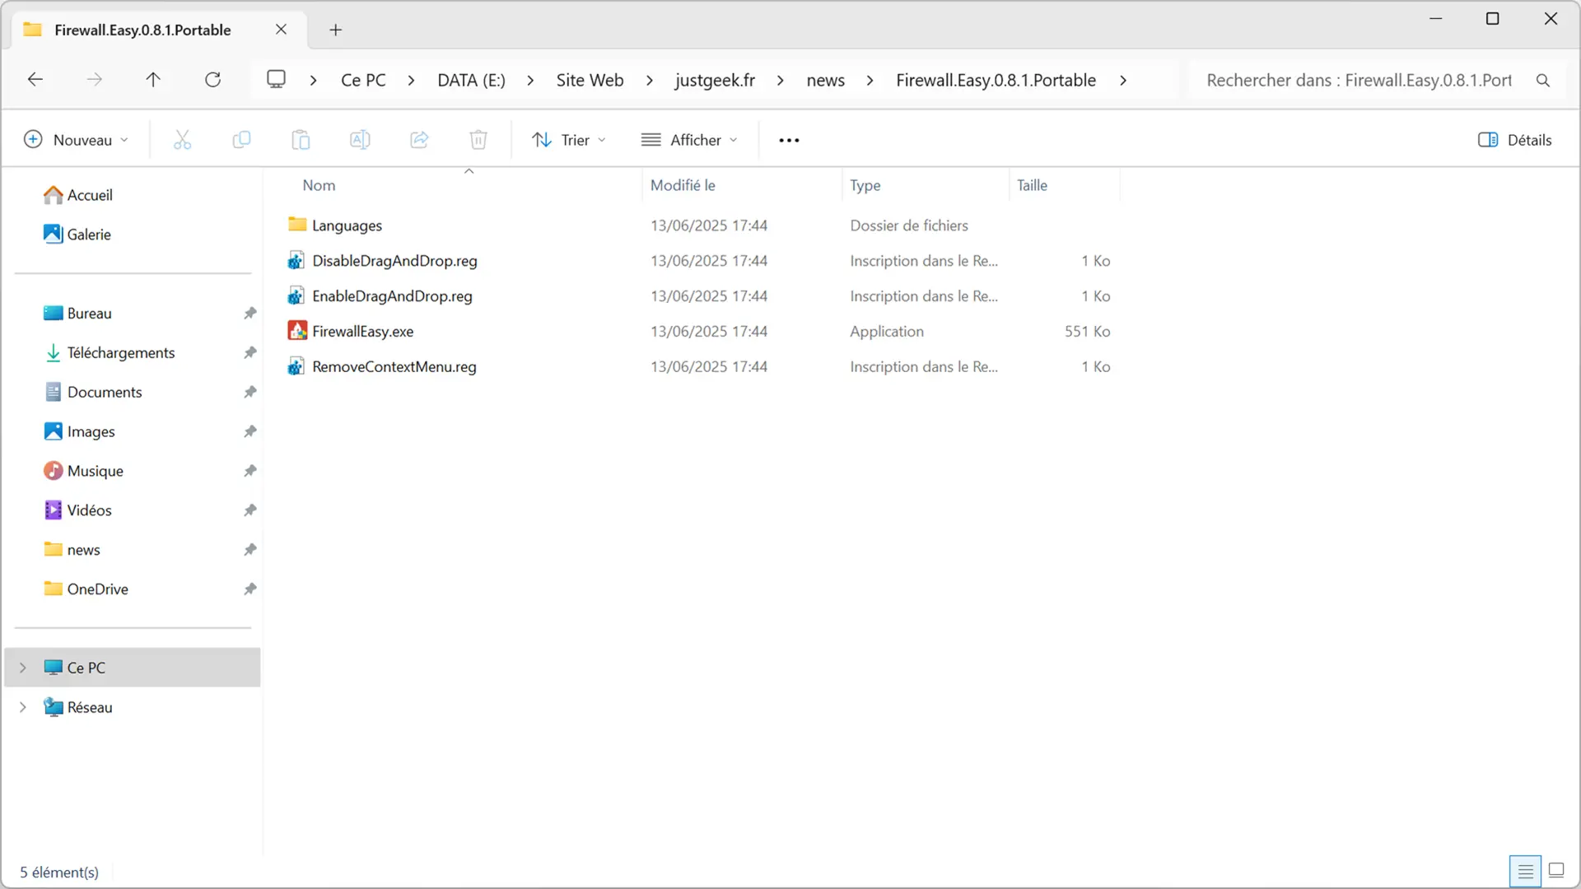1581x889 pixels.
Task: Click the pin icon next to OneDrive
Action: point(250,589)
